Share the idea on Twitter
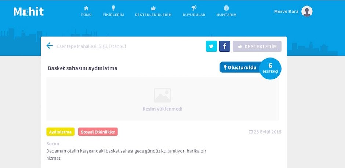The image size is (345, 168). [211, 46]
